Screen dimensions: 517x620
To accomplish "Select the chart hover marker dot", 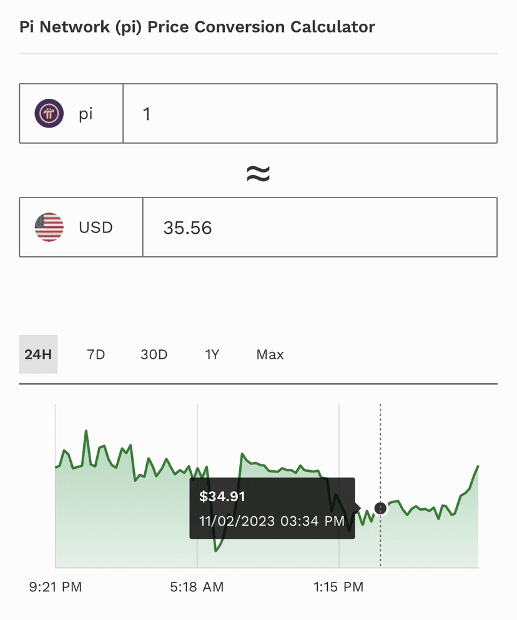I will pos(380,508).
